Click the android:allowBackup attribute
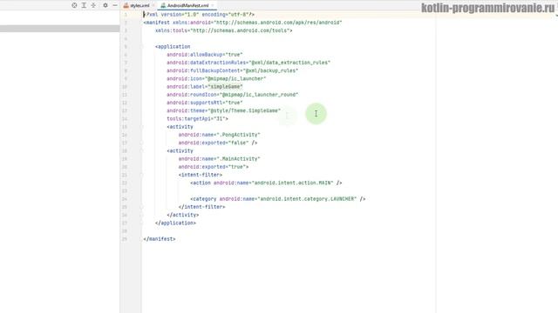The height and width of the screenshot is (313, 558). tap(205, 55)
